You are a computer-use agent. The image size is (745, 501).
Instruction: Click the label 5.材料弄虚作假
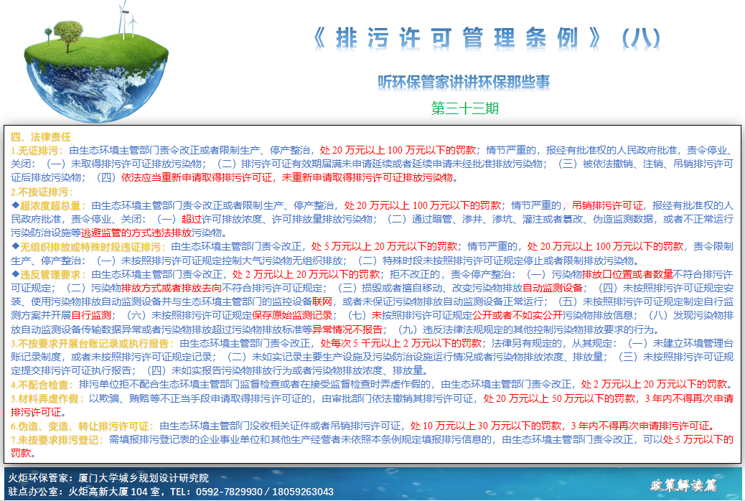(45, 398)
